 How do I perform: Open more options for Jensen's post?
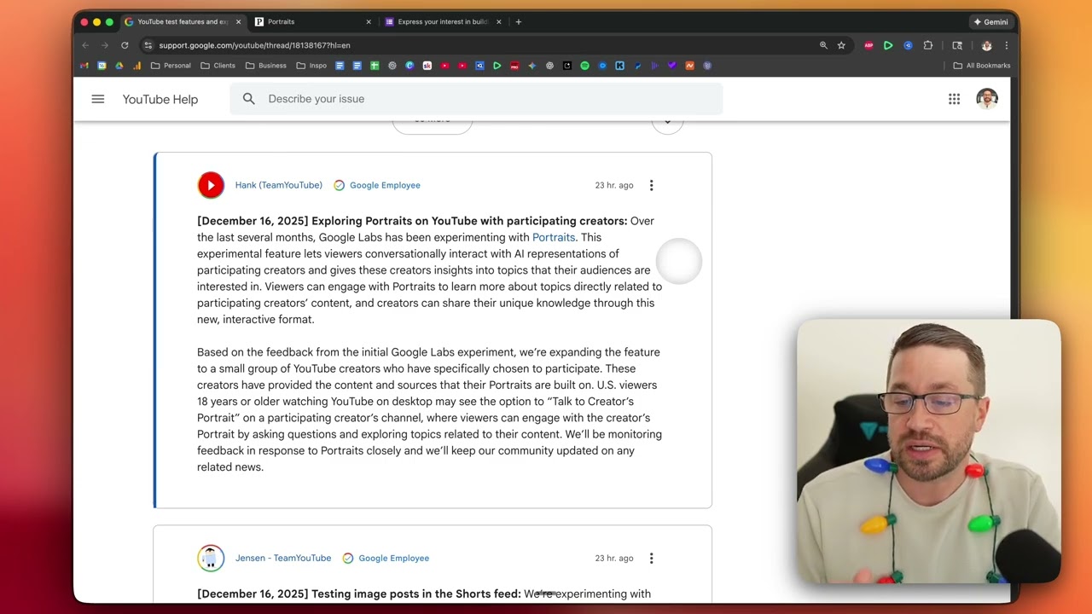[x=651, y=558]
